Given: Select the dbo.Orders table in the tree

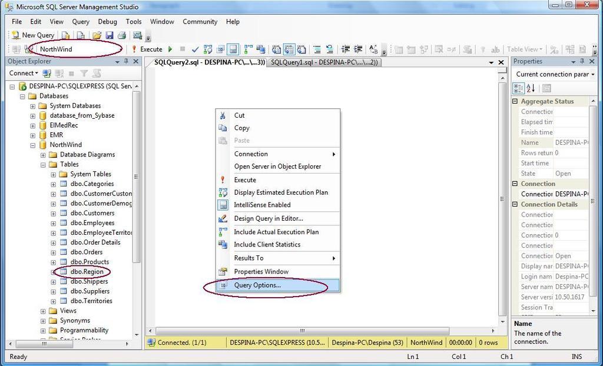Looking at the screenshot, I should 87,252.
